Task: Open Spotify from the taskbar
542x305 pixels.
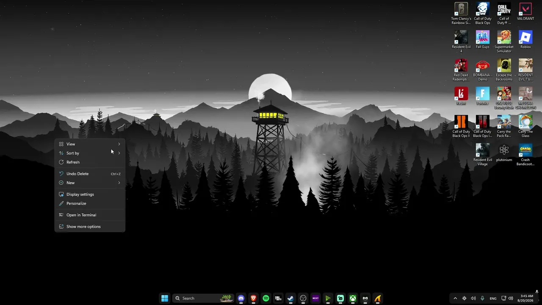Action: [266, 298]
